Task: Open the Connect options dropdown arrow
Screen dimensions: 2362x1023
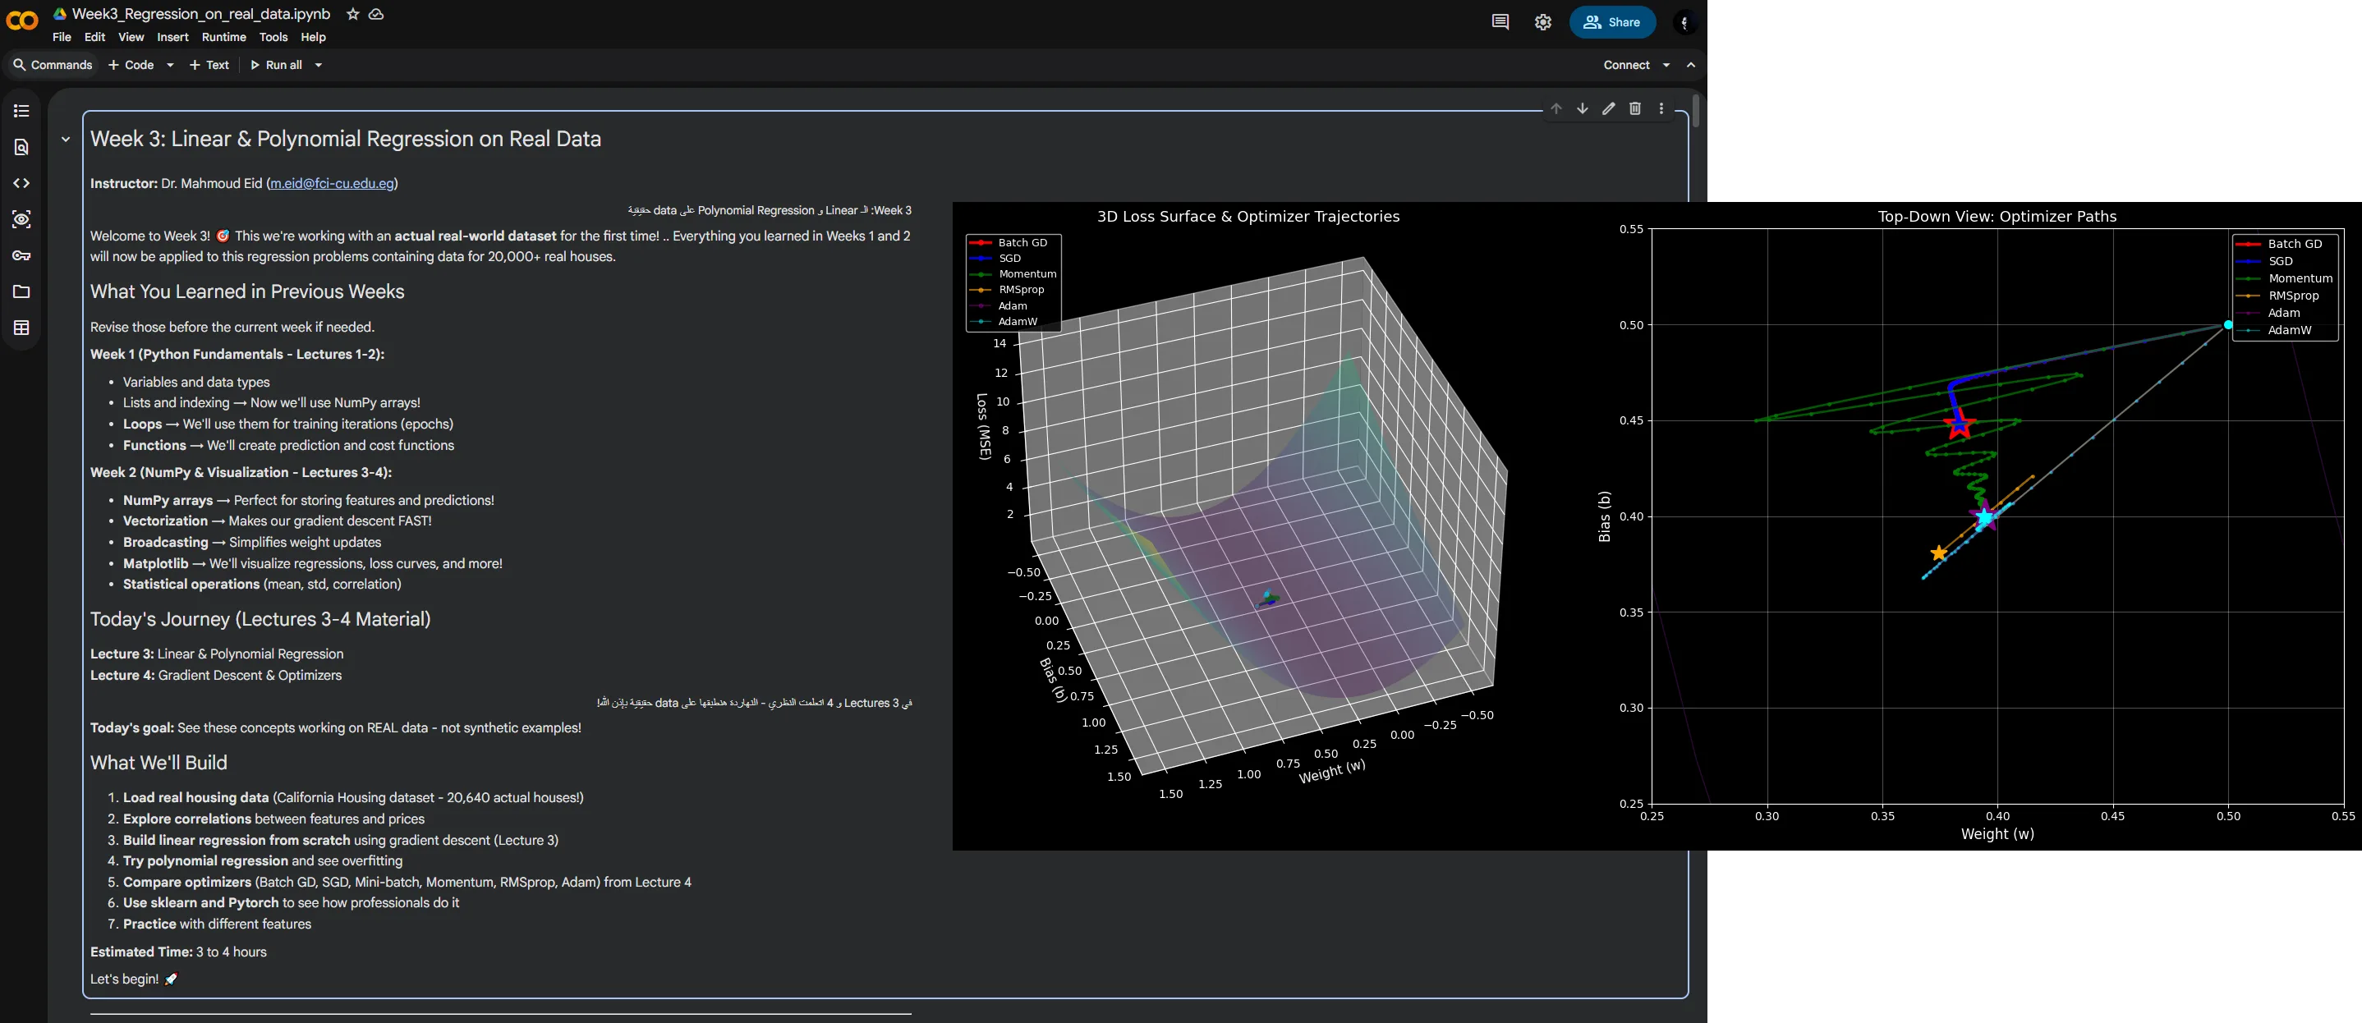Action: click(x=1666, y=65)
